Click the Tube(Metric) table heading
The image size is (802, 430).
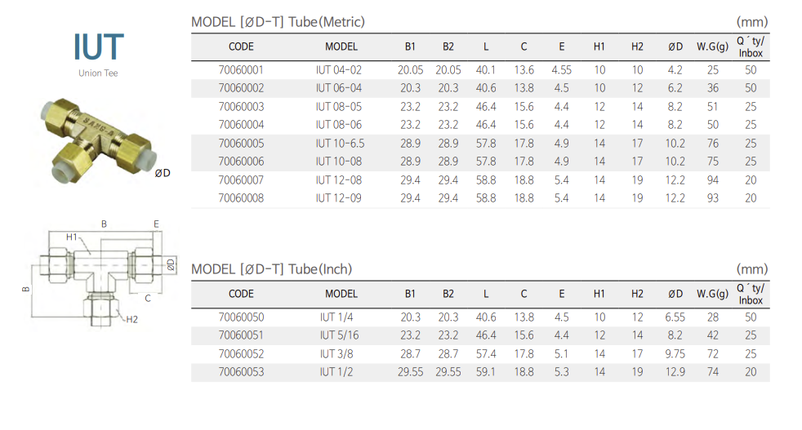pyautogui.click(x=278, y=22)
